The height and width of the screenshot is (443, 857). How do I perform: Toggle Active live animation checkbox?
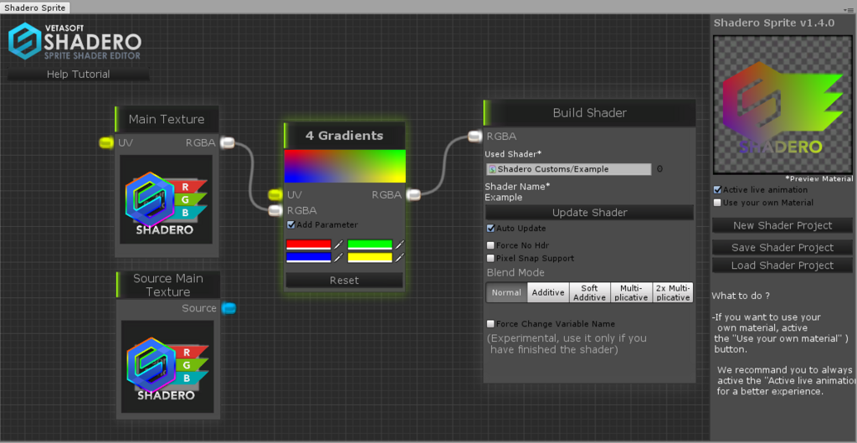(717, 190)
